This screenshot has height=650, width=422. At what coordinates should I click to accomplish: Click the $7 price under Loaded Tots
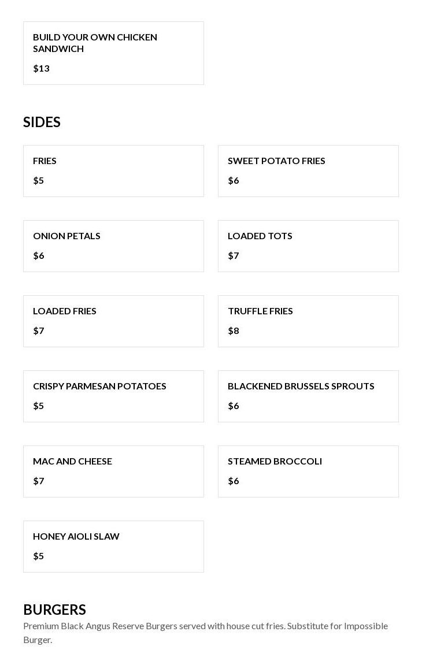pos(234,255)
